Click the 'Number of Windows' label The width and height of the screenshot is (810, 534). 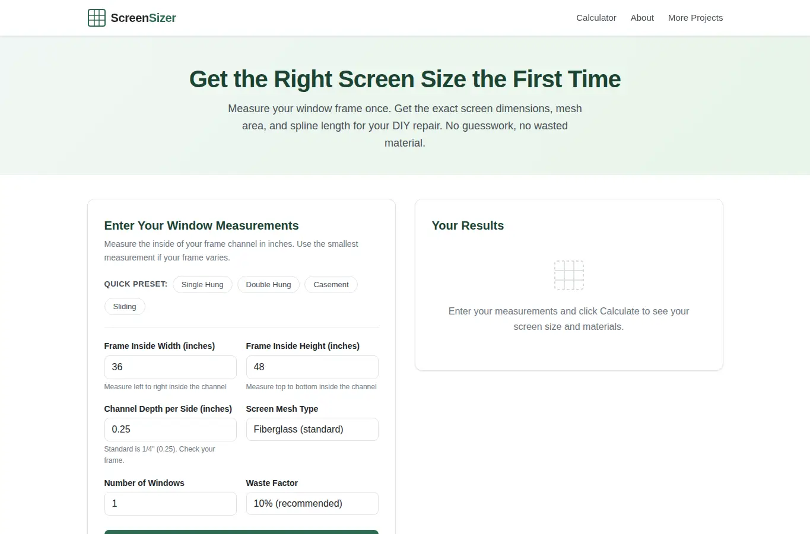click(144, 483)
